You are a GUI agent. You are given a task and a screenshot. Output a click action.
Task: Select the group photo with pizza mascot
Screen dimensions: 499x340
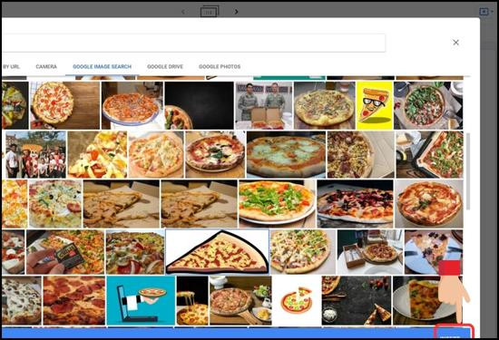[x=36, y=154]
